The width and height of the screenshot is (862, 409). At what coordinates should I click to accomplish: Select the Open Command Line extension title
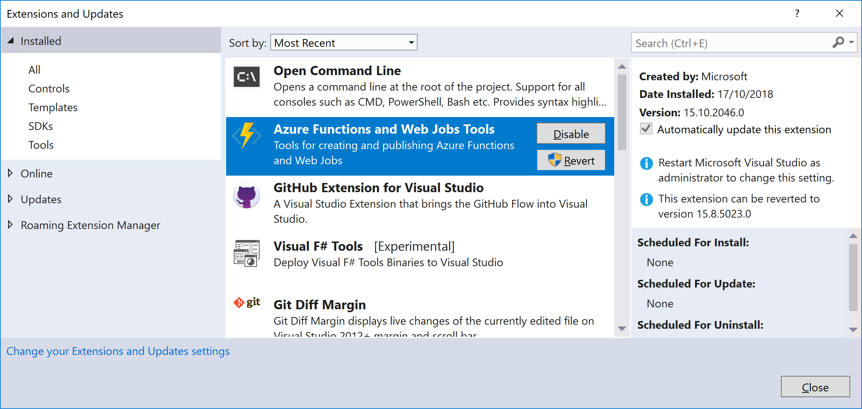click(x=337, y=70)
